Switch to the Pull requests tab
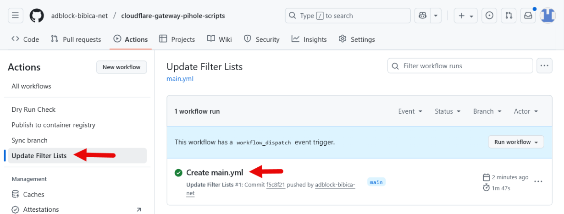Viewport: 564px width, 214px height. tap(76, 39)
